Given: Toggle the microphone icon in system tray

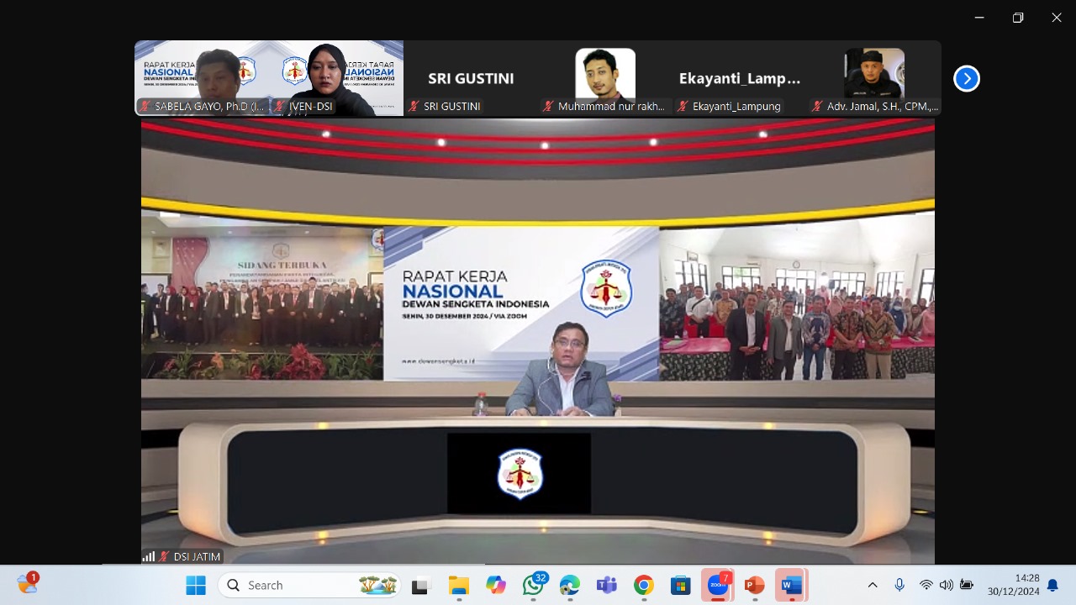Looking at the screenshot, I should click(899, 586).
